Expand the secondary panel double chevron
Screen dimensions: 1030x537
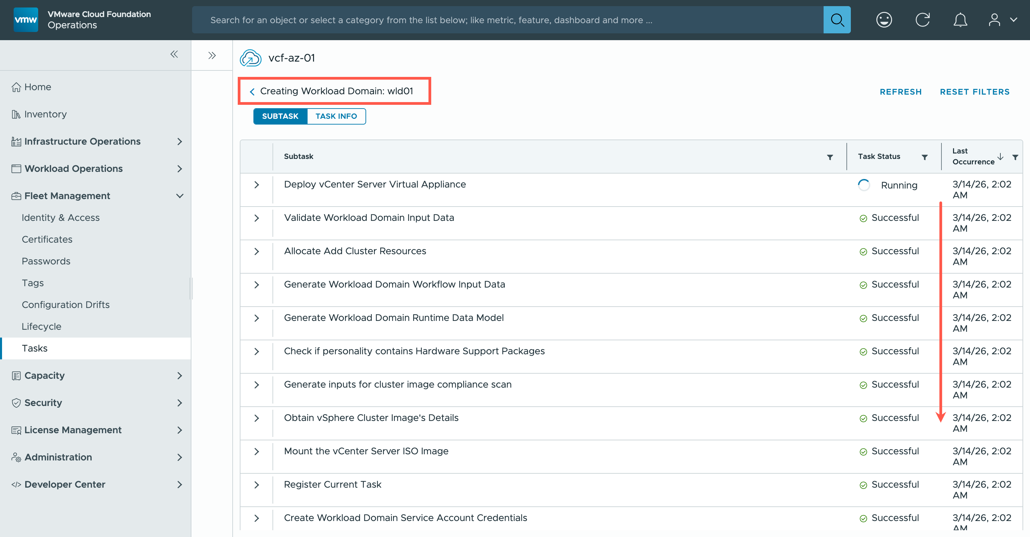[x=212, y=55]
